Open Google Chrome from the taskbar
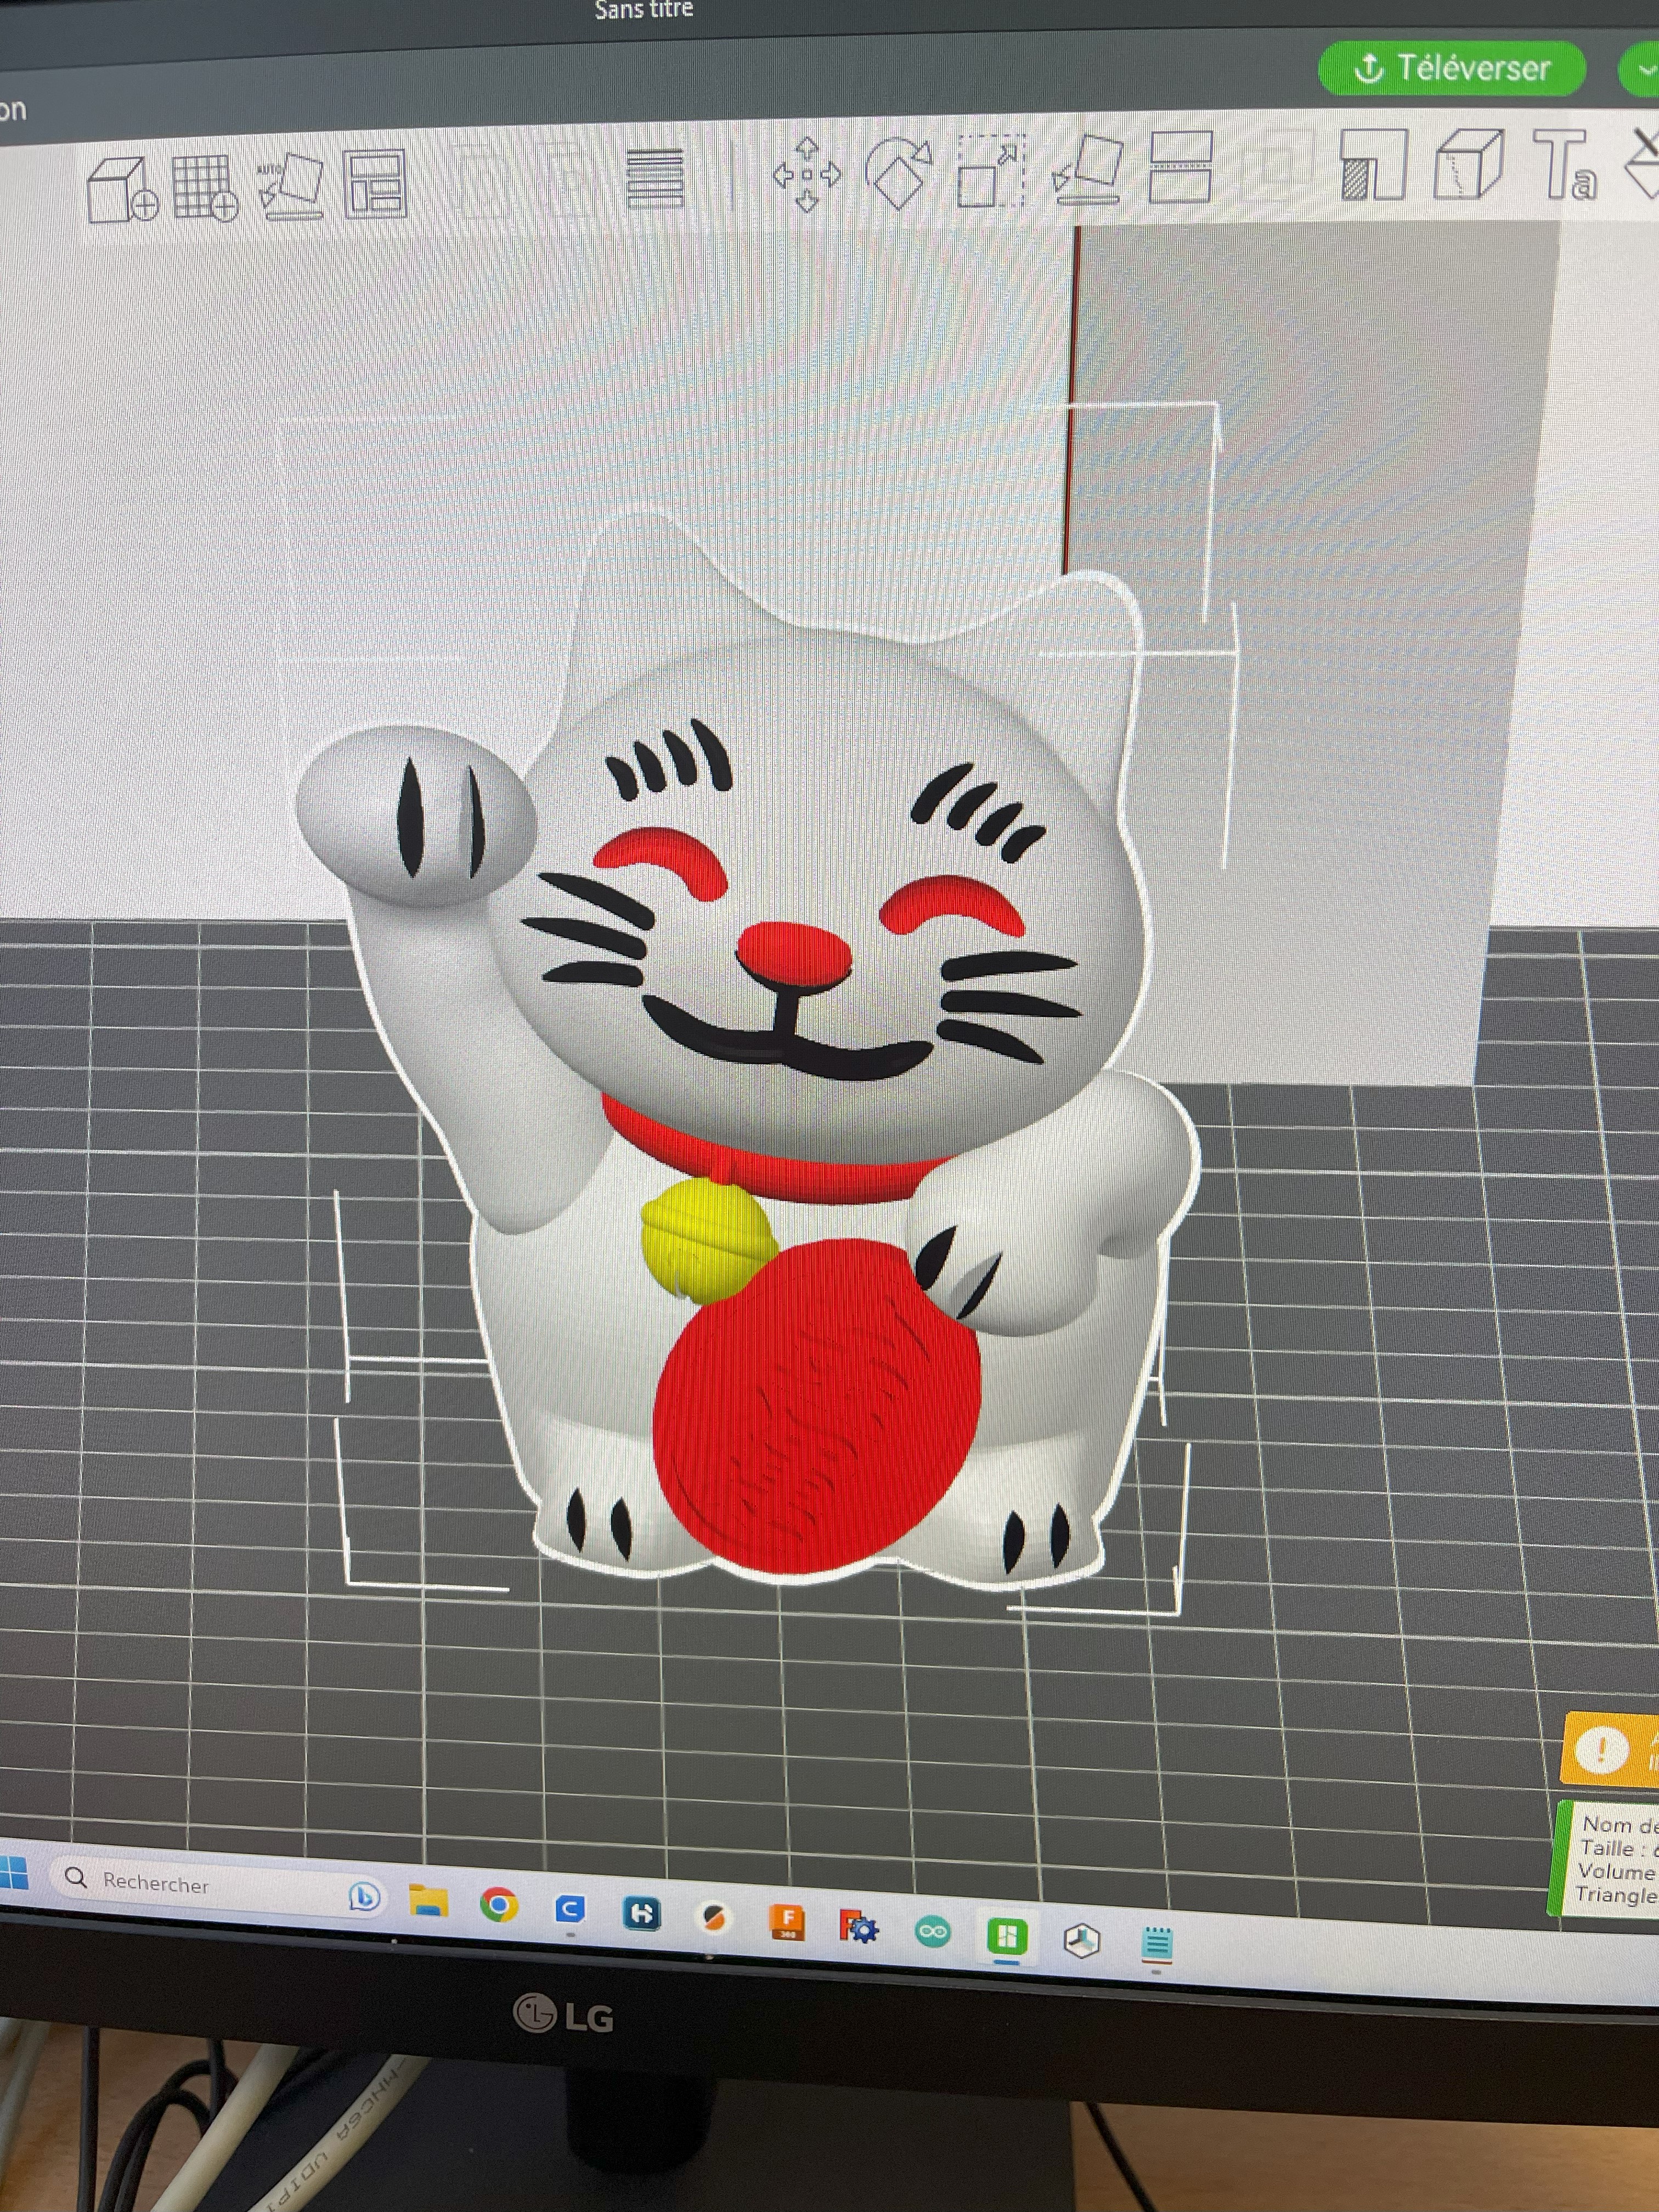The image size is (1659, 2212). tap(499, 1905)
